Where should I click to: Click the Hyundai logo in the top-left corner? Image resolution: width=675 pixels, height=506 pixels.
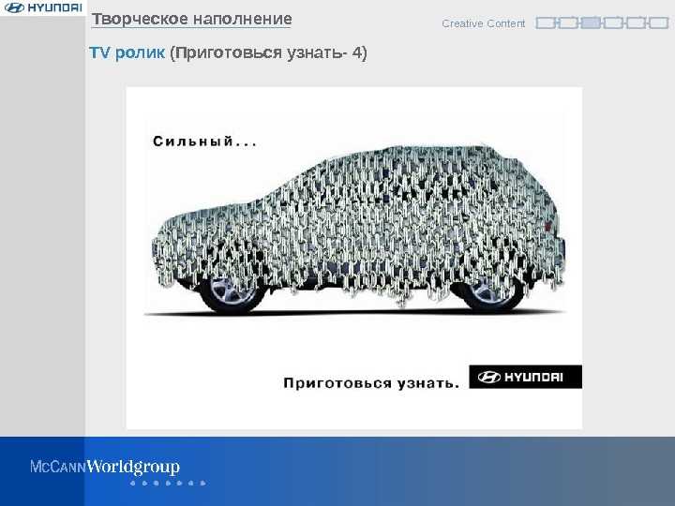(43, 7)
